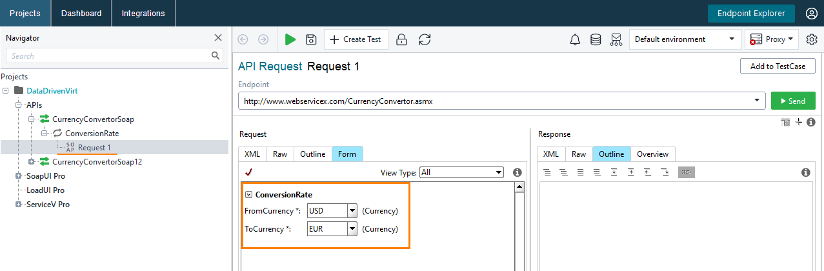
Task: Expand the SoapUI Pro tree node
Action: (19, 176)
